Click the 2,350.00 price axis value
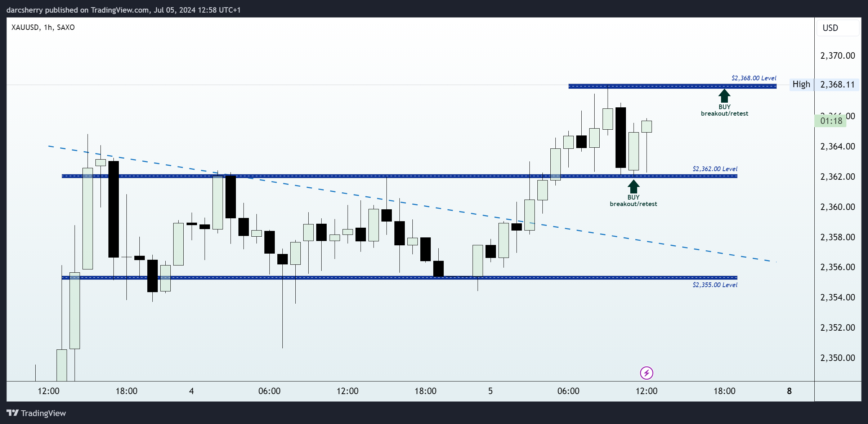Viewport: 868px width, 424px height. 837,358
